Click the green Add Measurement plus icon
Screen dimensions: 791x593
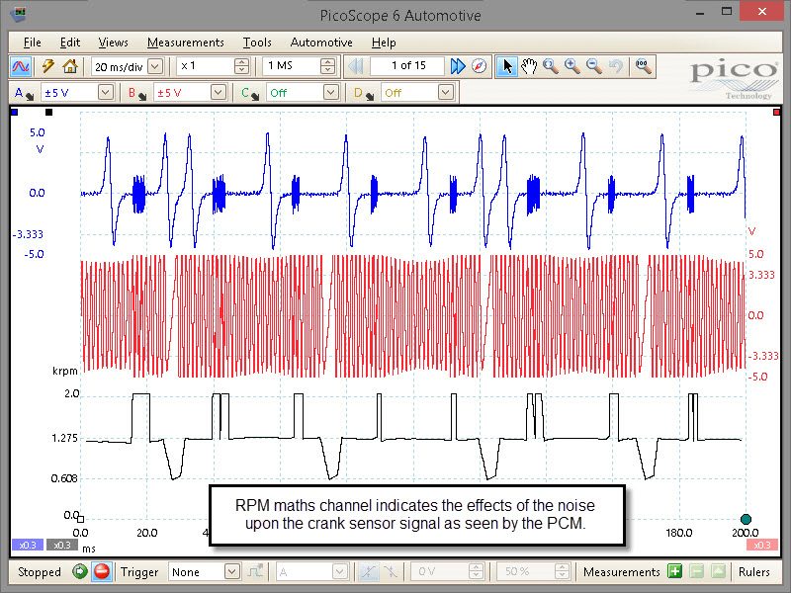[x=675, y=572]
